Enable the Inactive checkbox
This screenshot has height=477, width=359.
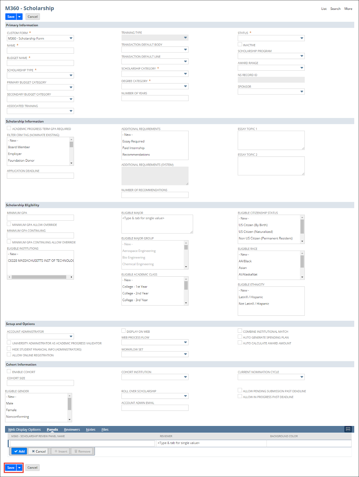pos(240,44)
